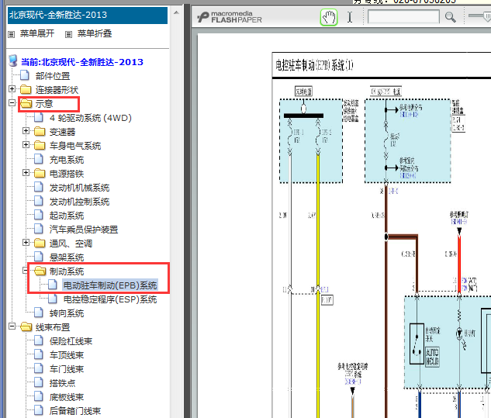Open the 起动系统 page
491x418 pixels.
67,216
